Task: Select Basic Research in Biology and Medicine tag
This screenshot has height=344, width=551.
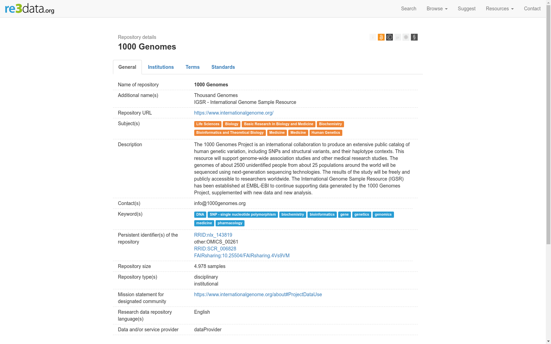Action: click(279, 124)
